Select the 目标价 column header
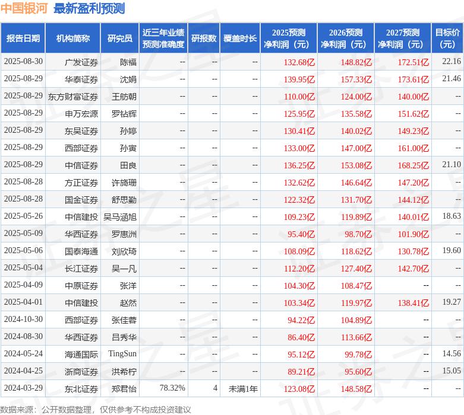The height and width of the screenshot is (415, 464). [447, 39]
